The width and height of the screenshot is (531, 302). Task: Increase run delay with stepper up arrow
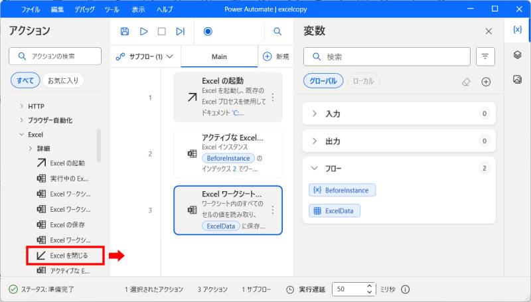coord(370,287)
